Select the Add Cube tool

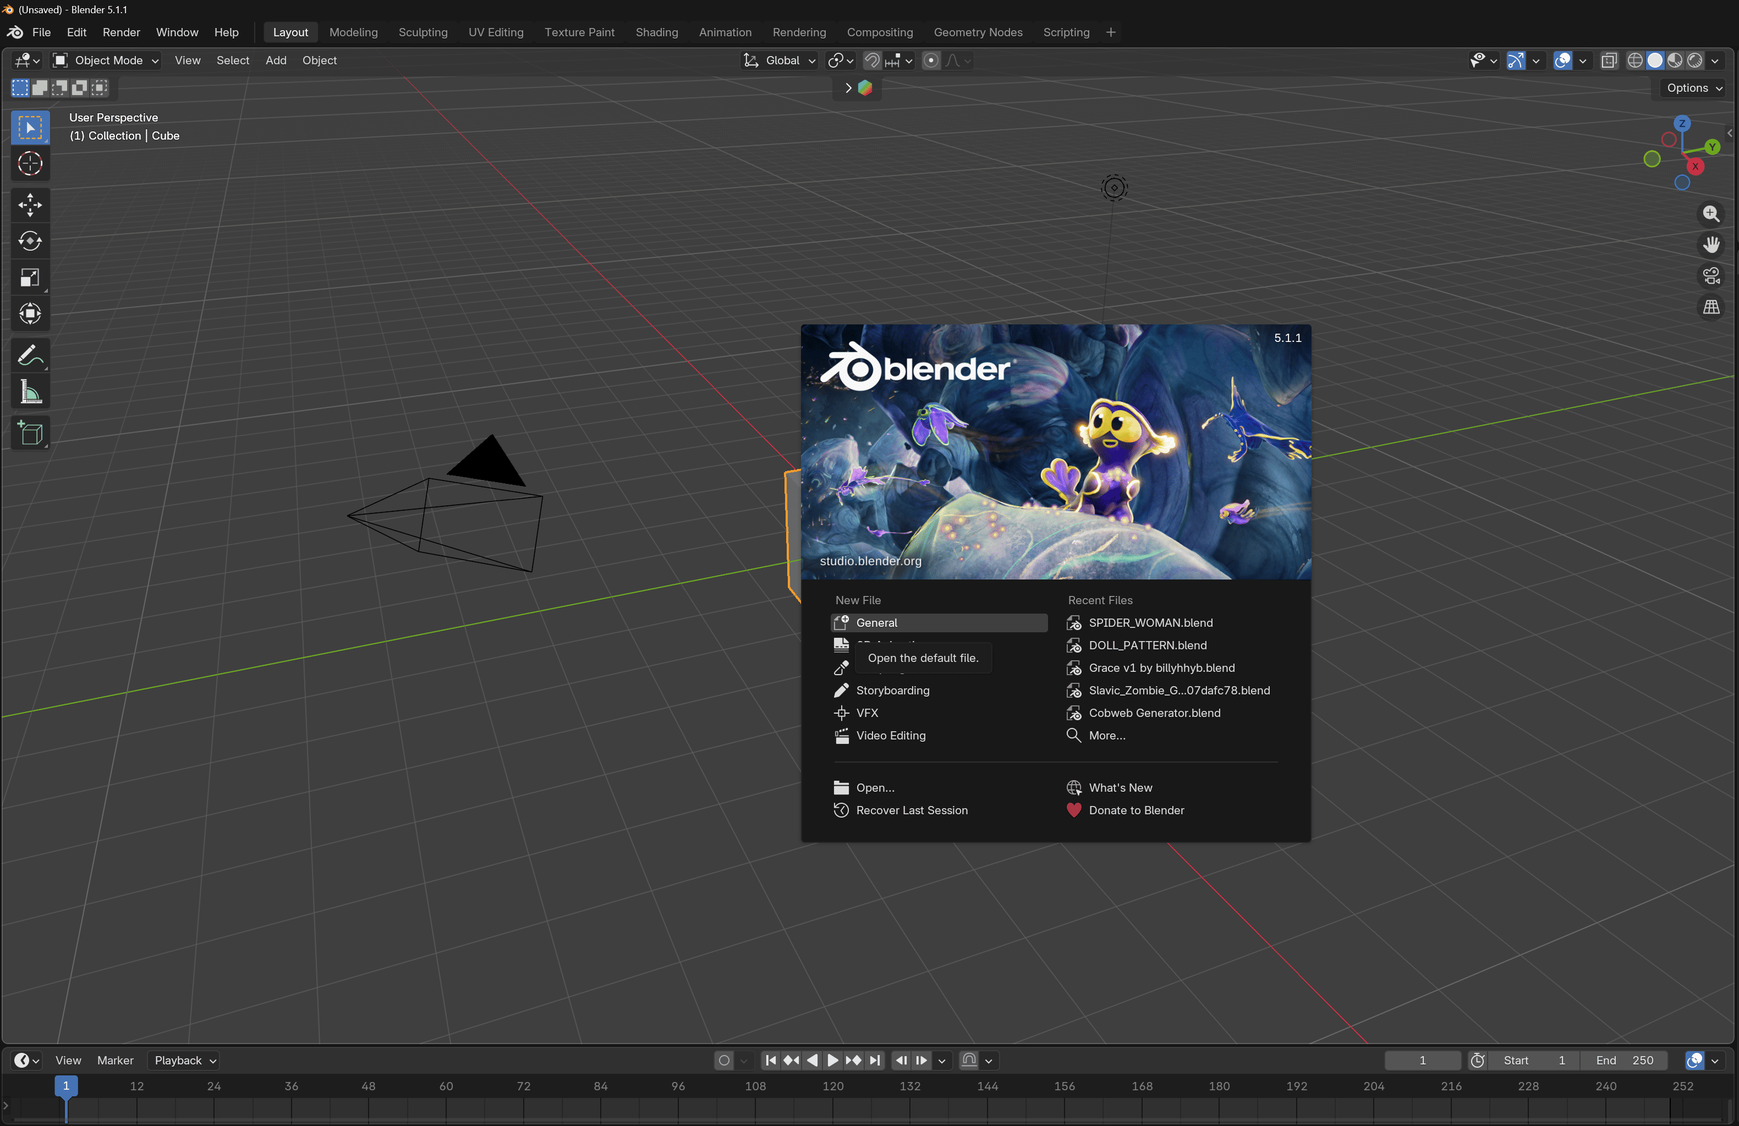tap(30, 434)
